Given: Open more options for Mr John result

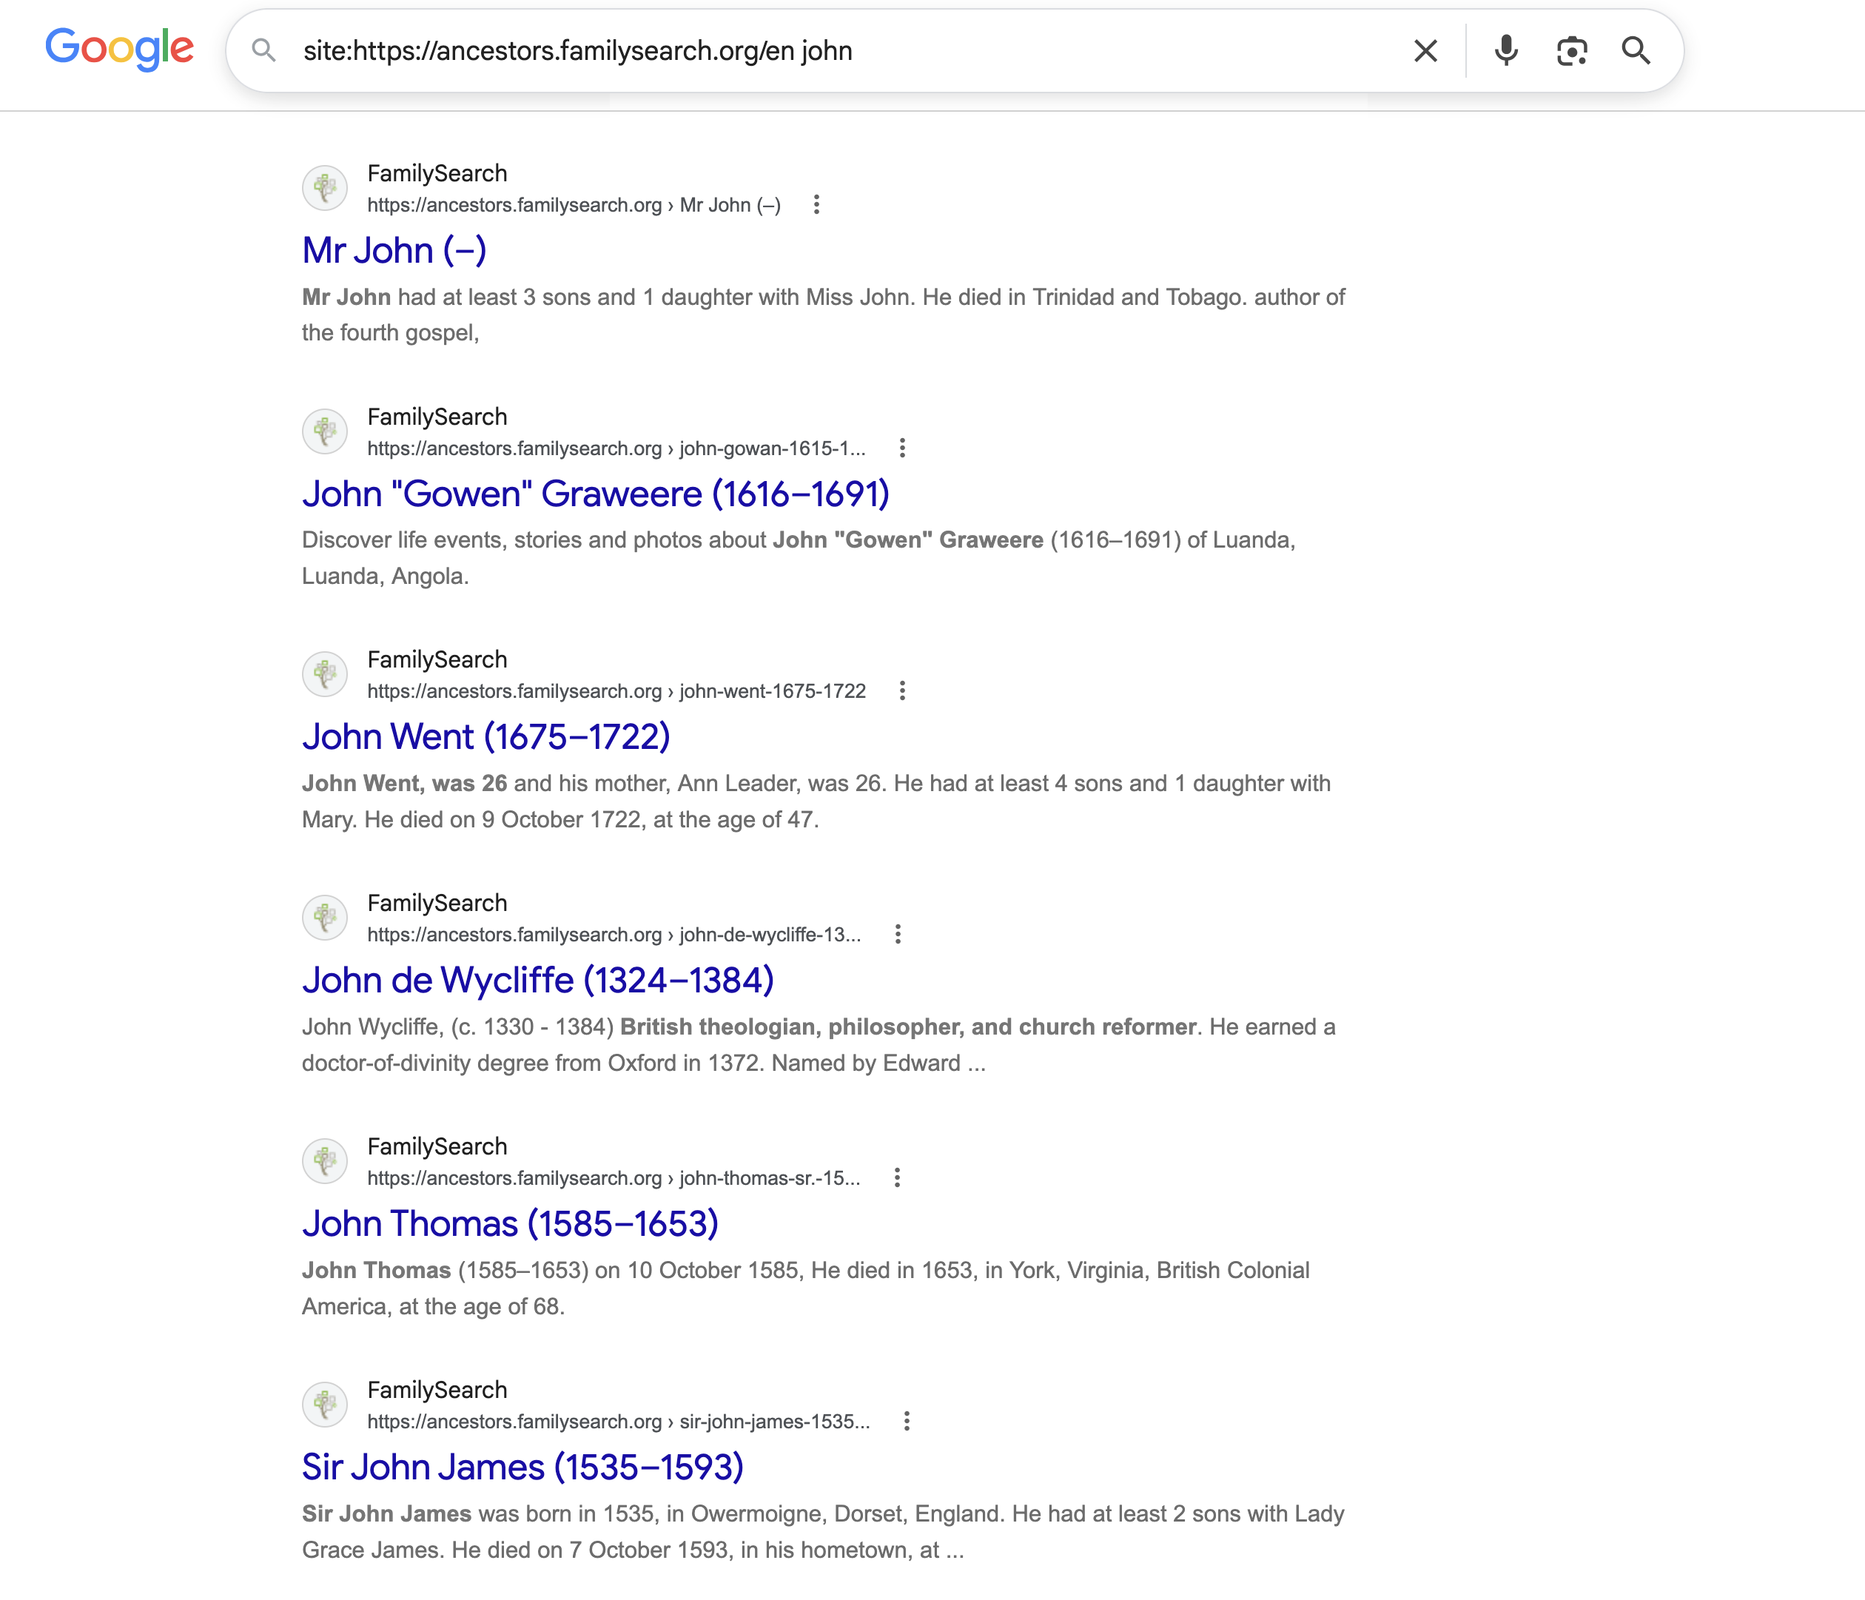Looking at the screenshot, I should [x=816, y=205].
